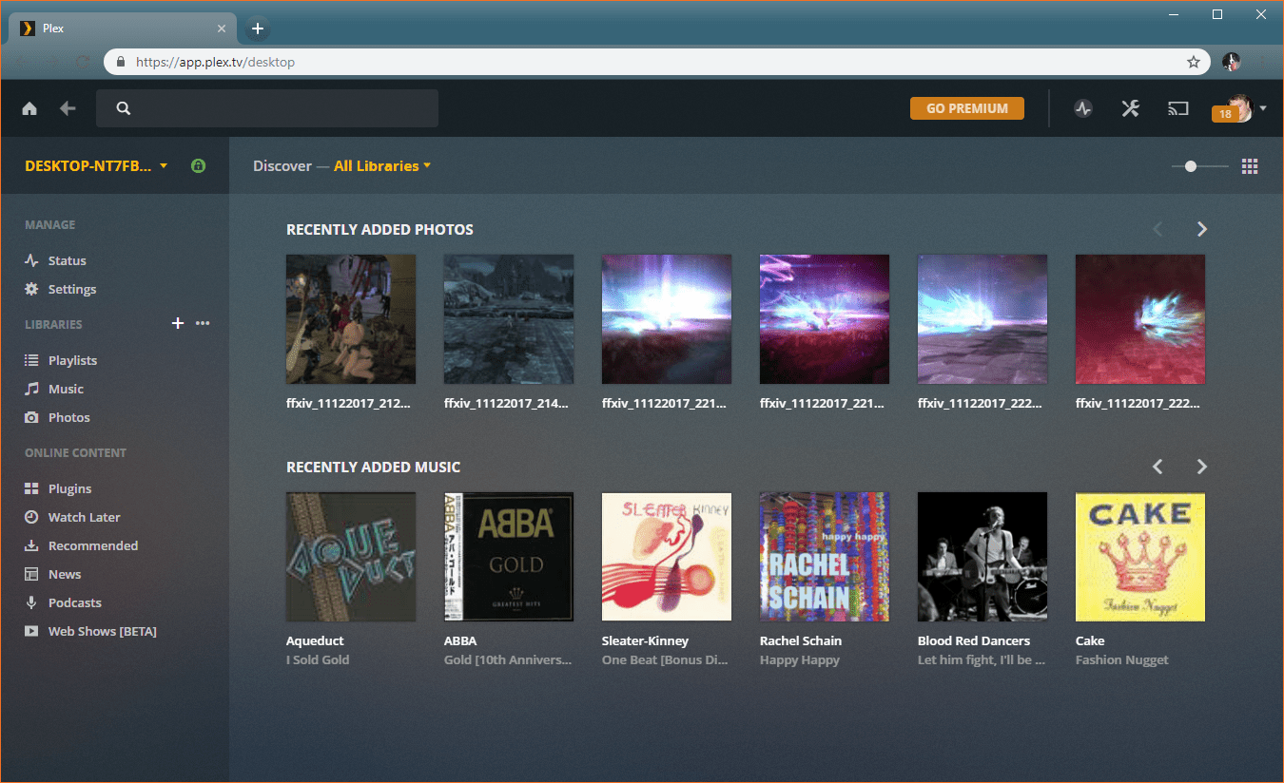Screen dimensions: 1284x783
Task: Open News in the sidebar
Action: click(x=52, y=574)
